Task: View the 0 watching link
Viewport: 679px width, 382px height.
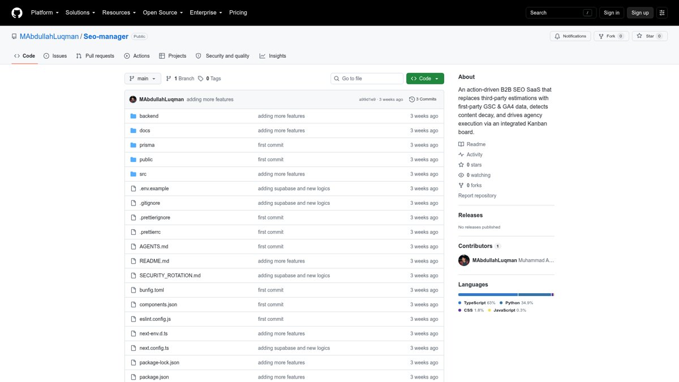Action: 474,175
